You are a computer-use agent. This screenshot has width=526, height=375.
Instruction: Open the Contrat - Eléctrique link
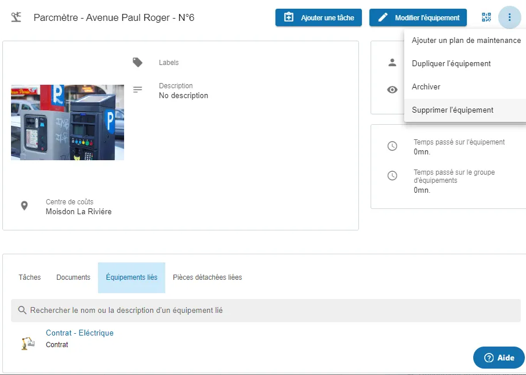tap(79, 333)
